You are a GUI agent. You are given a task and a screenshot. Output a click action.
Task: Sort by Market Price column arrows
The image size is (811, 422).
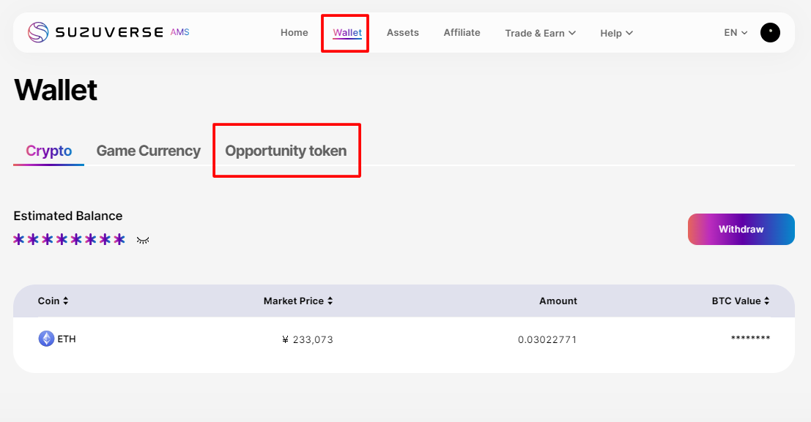click(330, 301)
